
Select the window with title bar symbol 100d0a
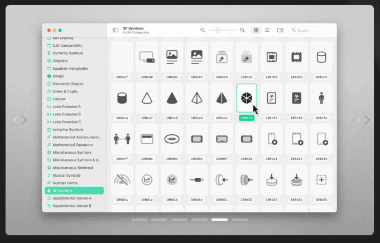point(147,139)
